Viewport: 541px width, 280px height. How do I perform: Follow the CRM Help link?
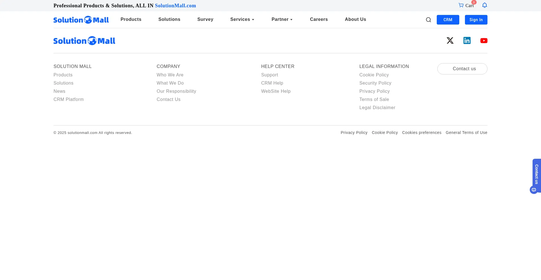(272, 83)
